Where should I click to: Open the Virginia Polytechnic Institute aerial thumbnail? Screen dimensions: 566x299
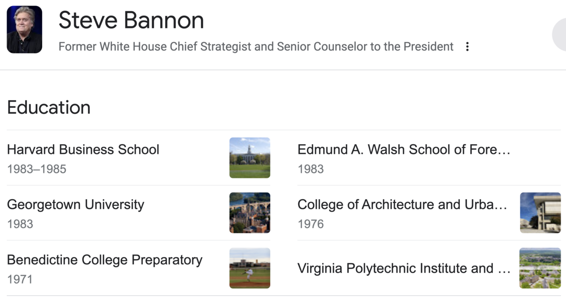[541, 268]
